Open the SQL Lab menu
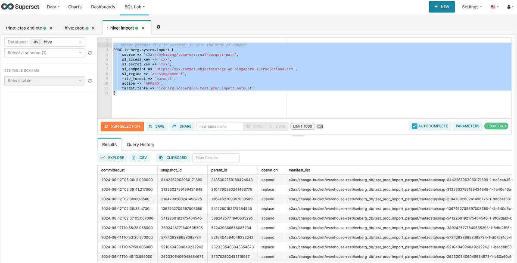Screen dimensions: 517x263 134,7
